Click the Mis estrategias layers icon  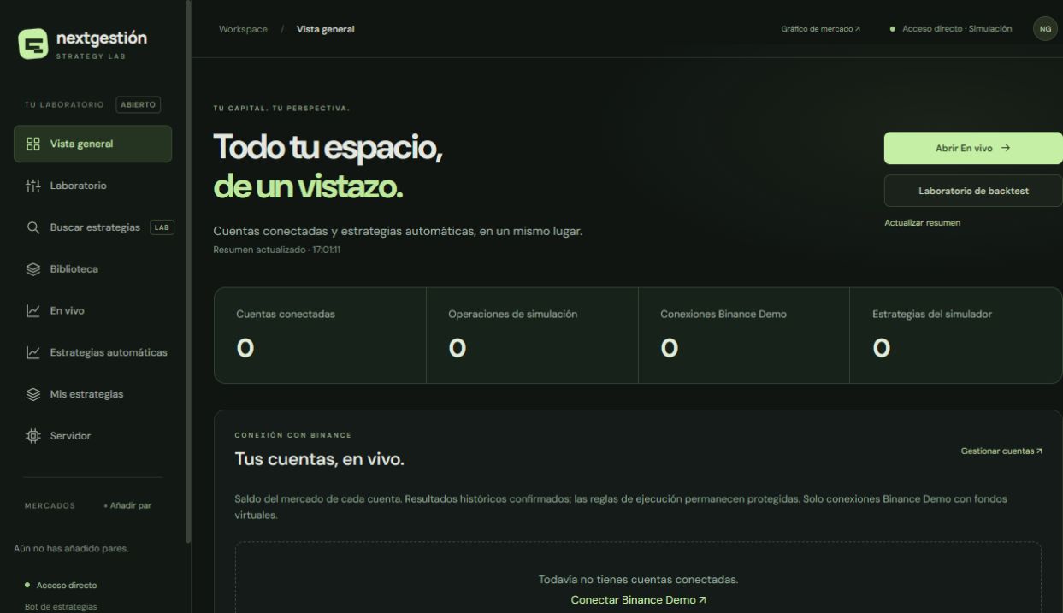click(33, 395)
